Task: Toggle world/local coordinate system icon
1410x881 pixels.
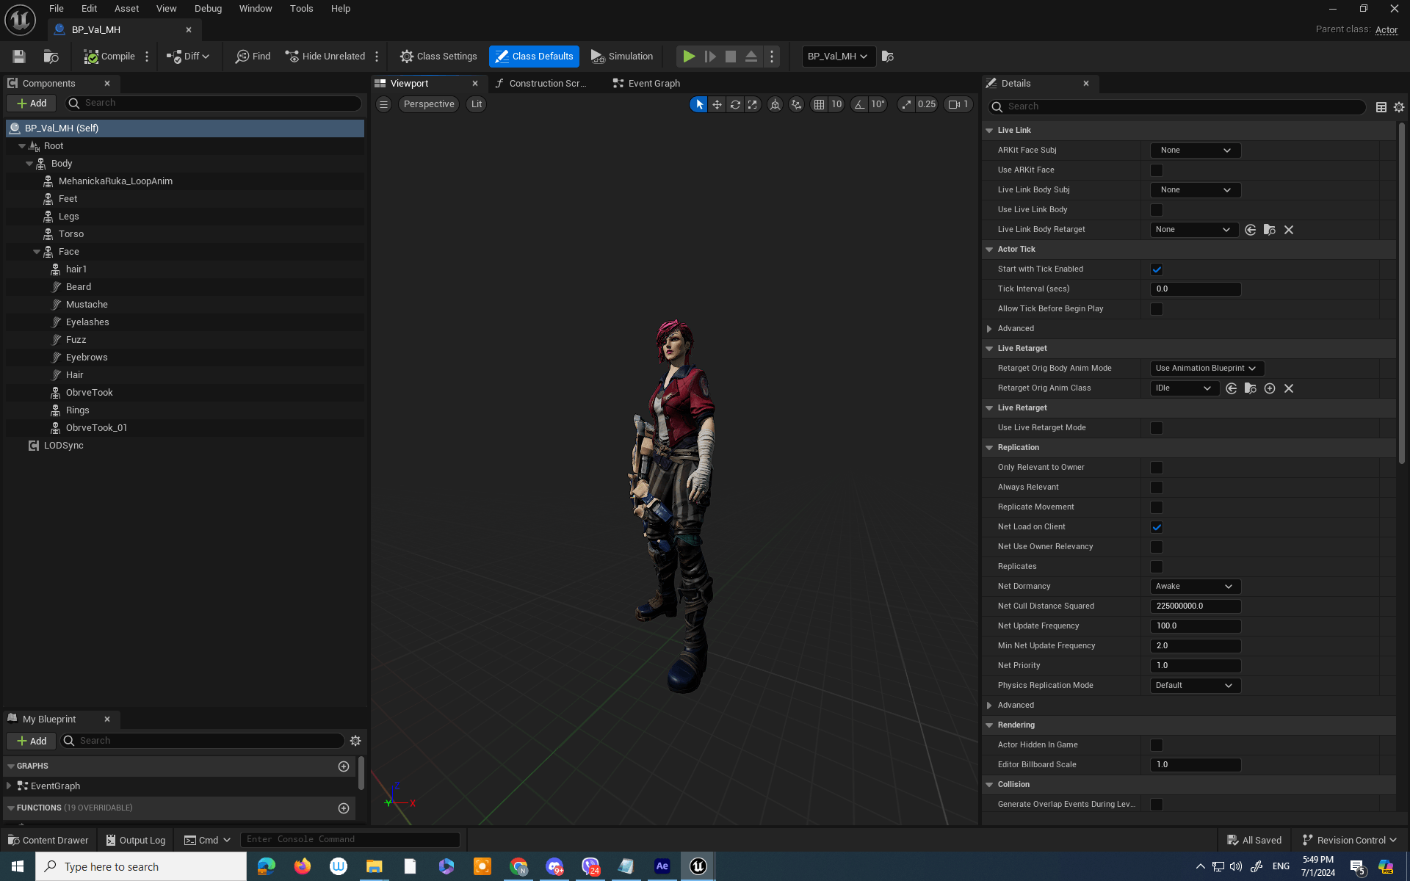Action: click(775, 104)
